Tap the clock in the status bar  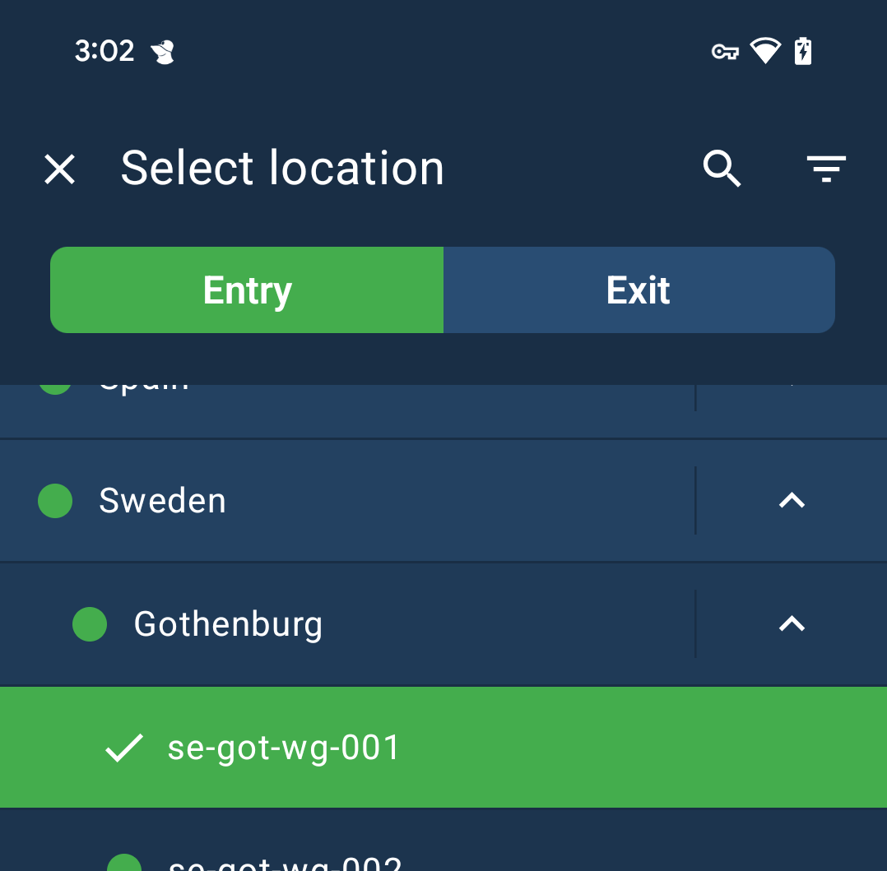(x=104, y=50)
